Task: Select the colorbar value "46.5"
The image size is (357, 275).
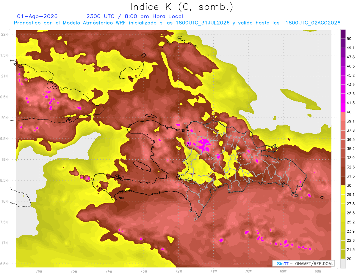Action: point(351,66)
